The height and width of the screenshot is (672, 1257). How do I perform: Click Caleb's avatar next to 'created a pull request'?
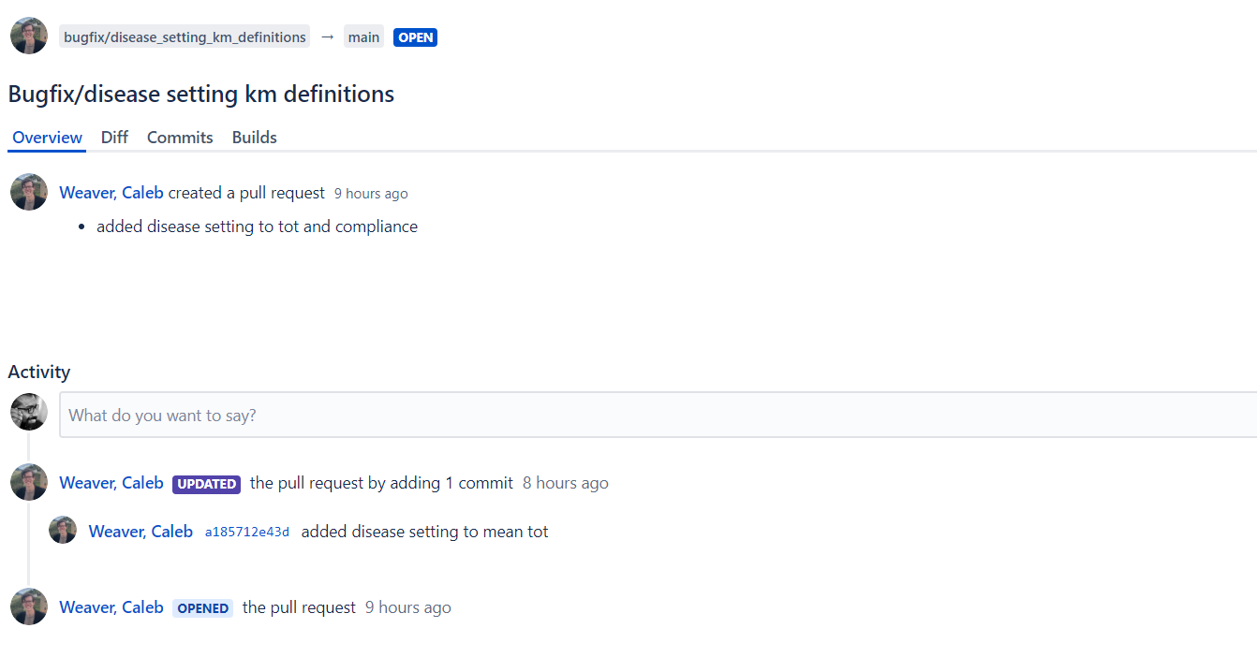pyautogui.click(x=29, y=192)
